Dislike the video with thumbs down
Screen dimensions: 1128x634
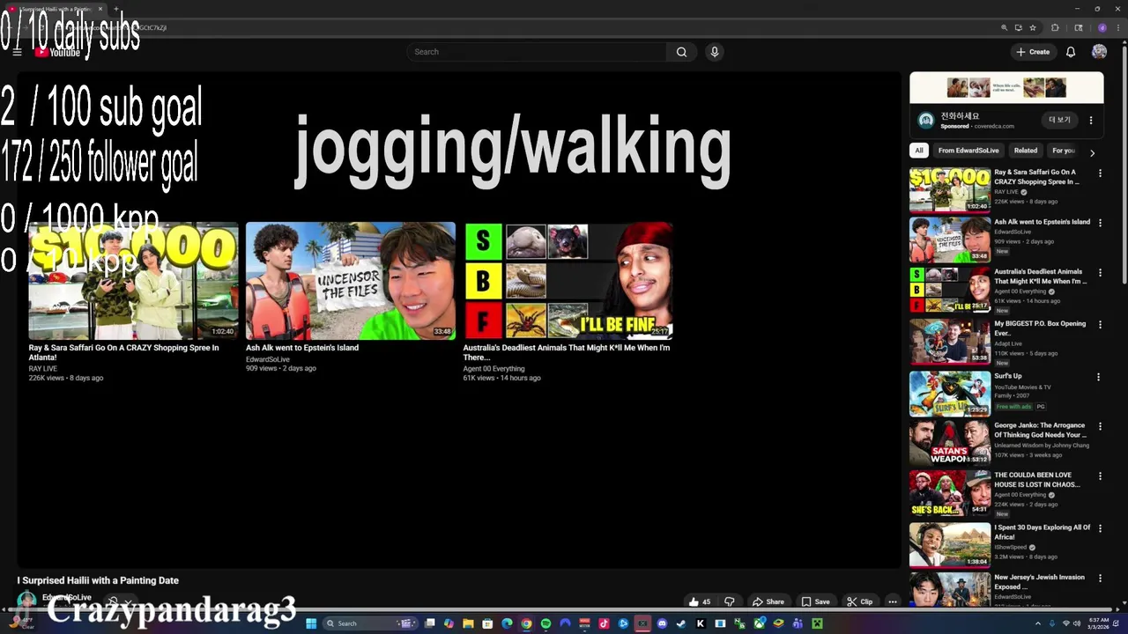[729, 601]
